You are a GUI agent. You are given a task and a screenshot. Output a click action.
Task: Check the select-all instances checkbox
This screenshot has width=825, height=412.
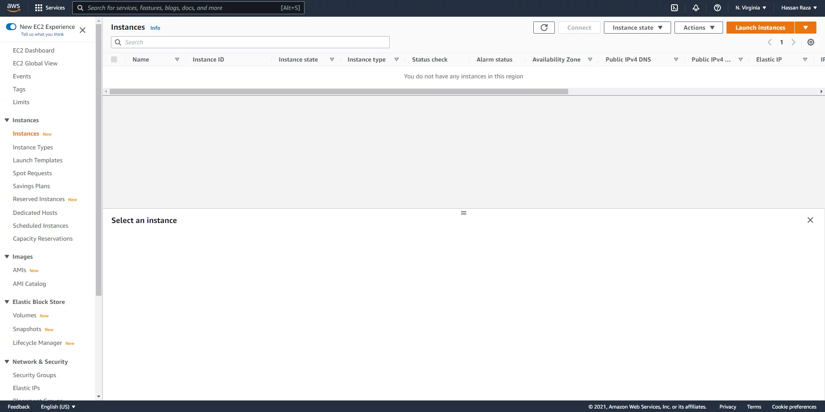tap(114, 59)
